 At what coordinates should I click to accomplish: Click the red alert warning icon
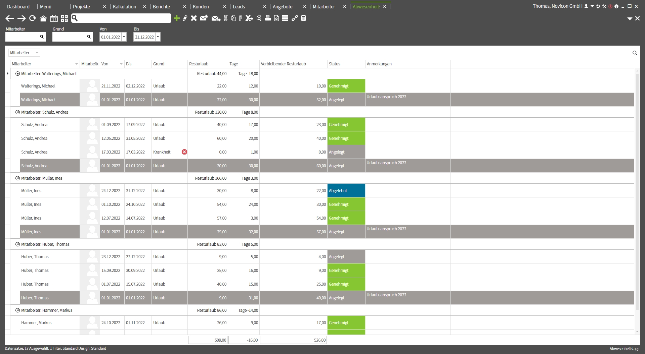(x=610, y=6)
